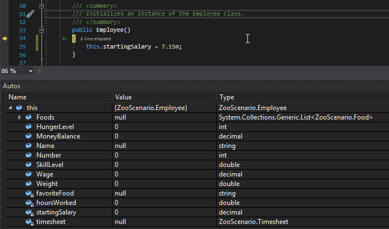Click the Name column header

56,97
